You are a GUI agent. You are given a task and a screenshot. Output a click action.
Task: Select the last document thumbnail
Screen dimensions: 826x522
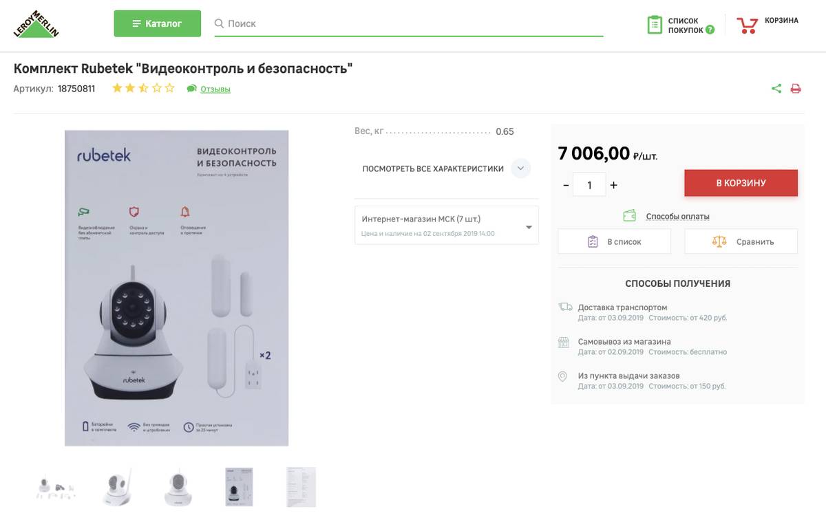[301, 487]
